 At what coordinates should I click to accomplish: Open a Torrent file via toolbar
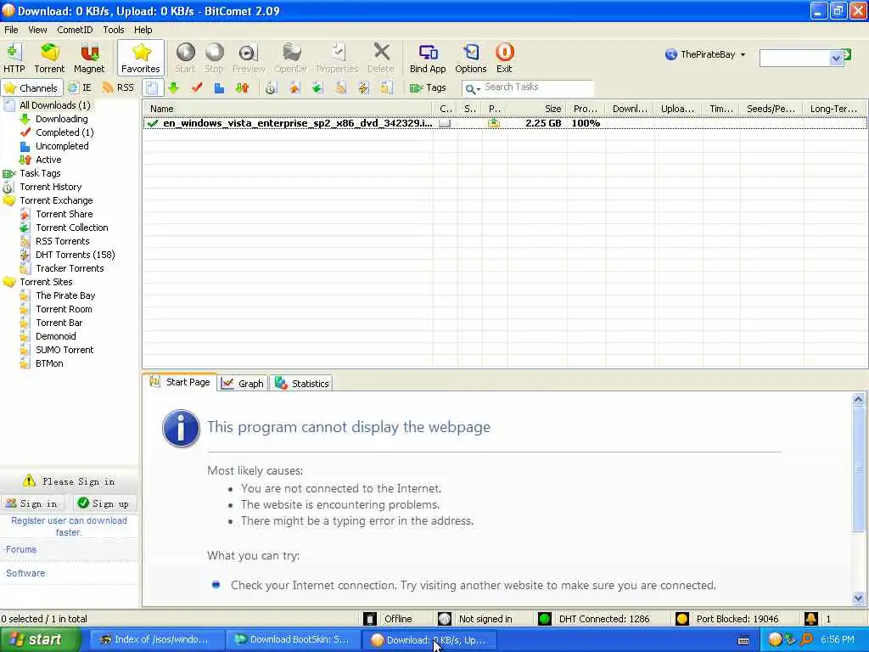[49, 58]
